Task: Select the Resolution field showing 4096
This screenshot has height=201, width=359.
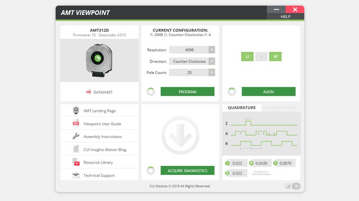Action: (189, 50)
